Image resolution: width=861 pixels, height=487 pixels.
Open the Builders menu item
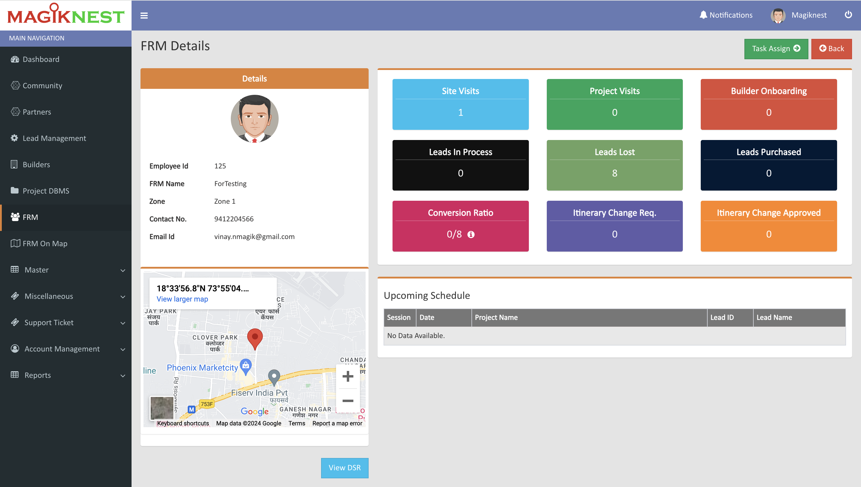pyautogui.click(x=66, y=164)
